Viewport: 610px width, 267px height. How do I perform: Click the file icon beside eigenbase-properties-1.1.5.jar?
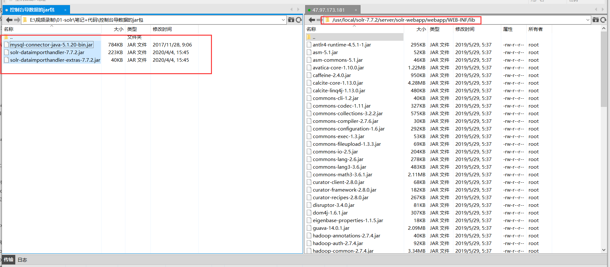tap(309, 220)
